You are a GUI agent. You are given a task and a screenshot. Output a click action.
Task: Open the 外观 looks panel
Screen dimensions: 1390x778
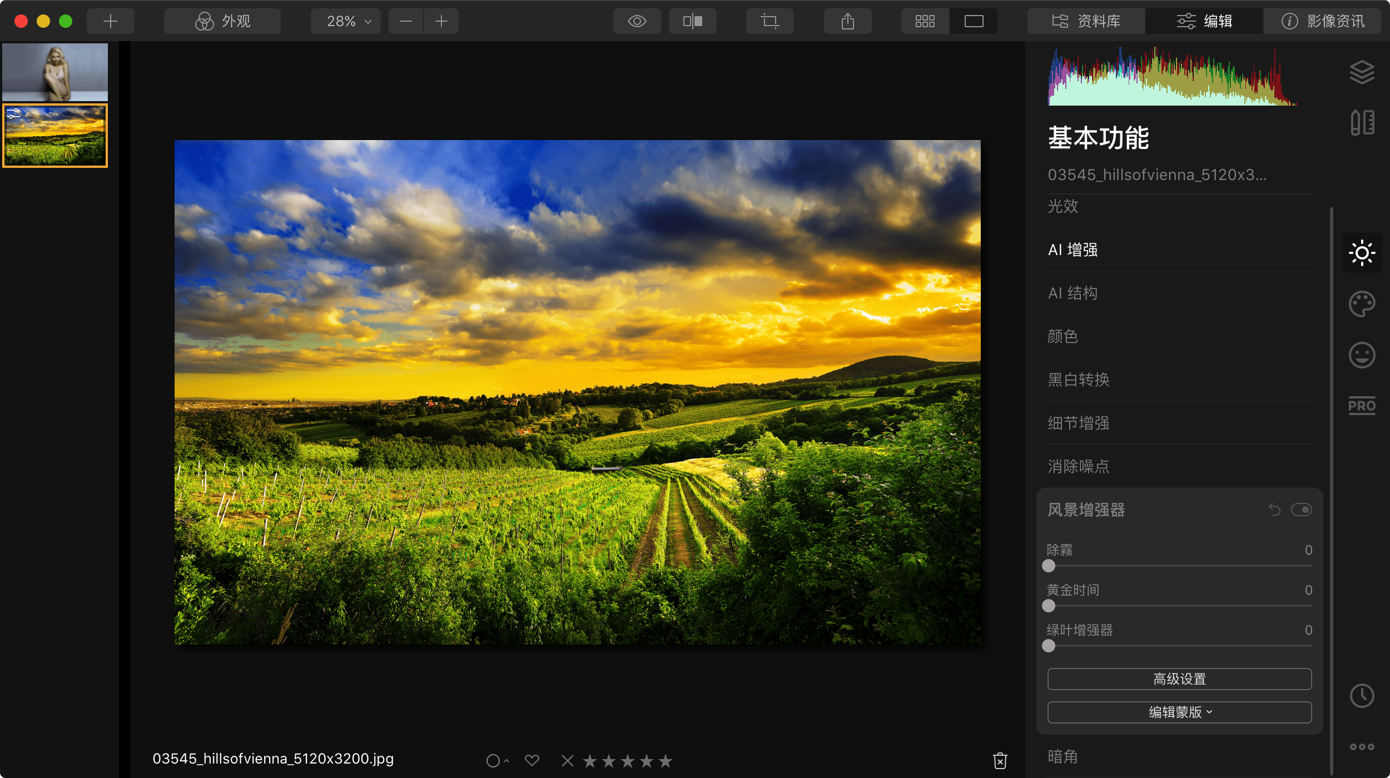(x=222, y=21)
